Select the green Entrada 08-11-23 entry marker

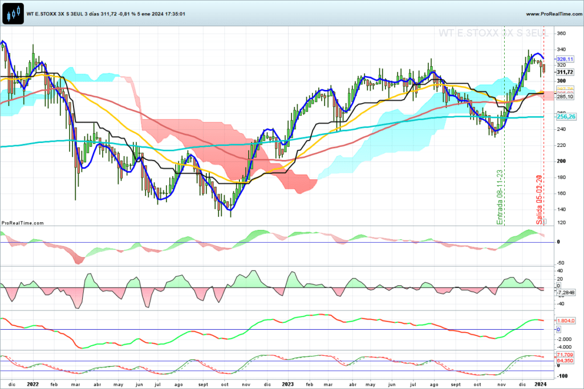tap(500, 197)
